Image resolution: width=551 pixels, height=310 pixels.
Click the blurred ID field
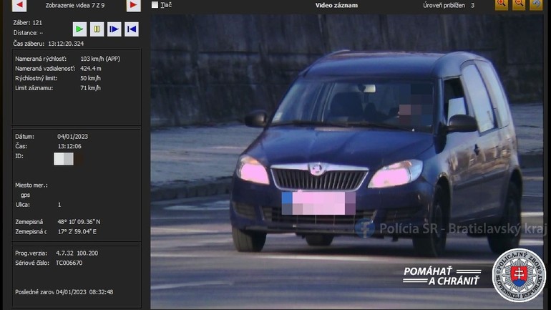point(64,159)
